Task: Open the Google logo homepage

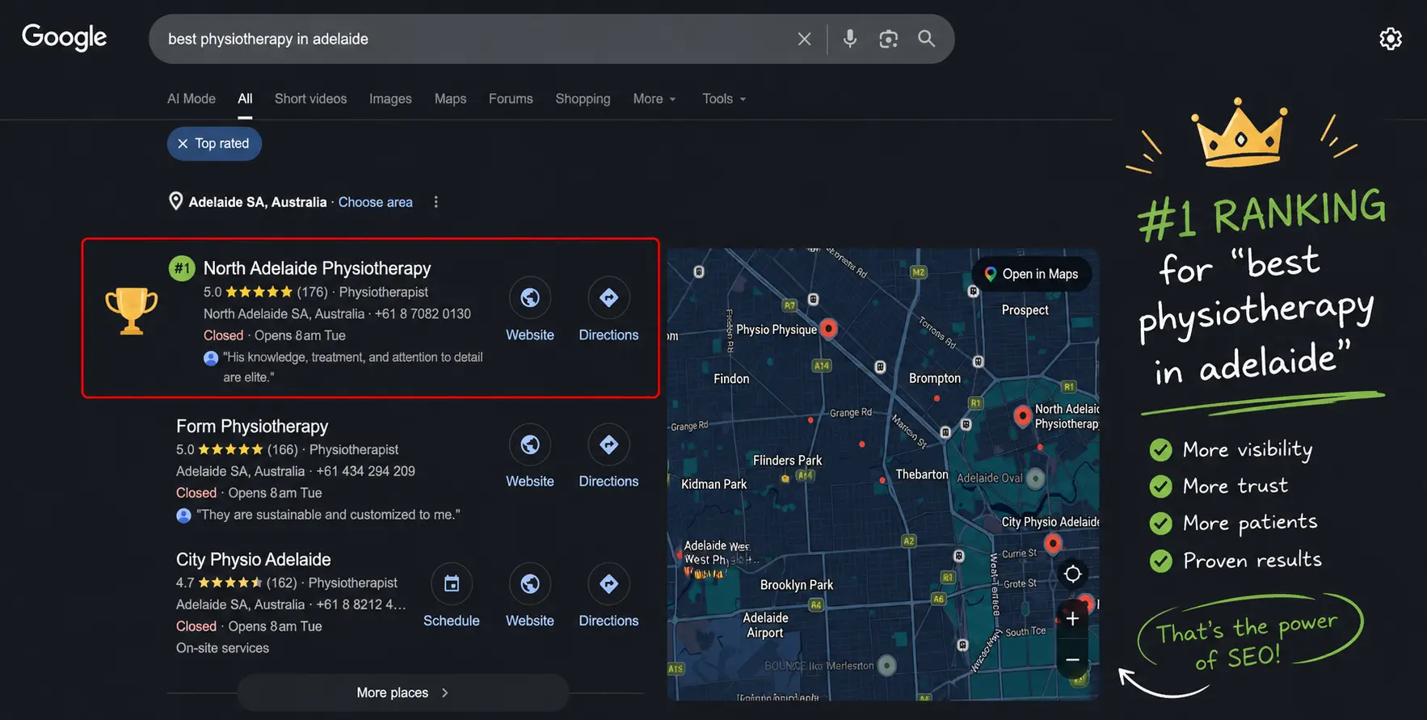Action: (64, 37)
